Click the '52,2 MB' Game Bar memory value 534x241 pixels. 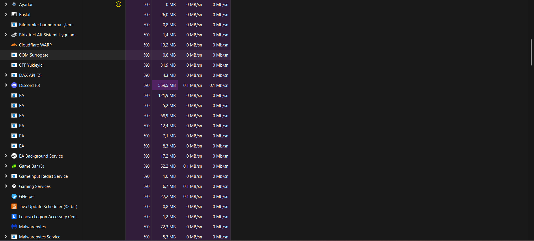[168, 166]
